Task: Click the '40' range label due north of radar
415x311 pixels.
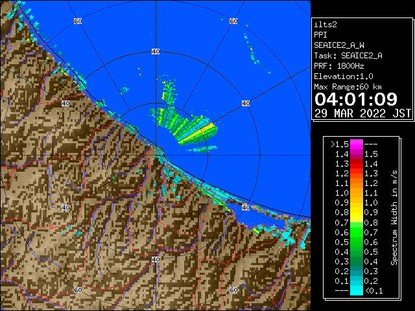Action: coord(156,52)
